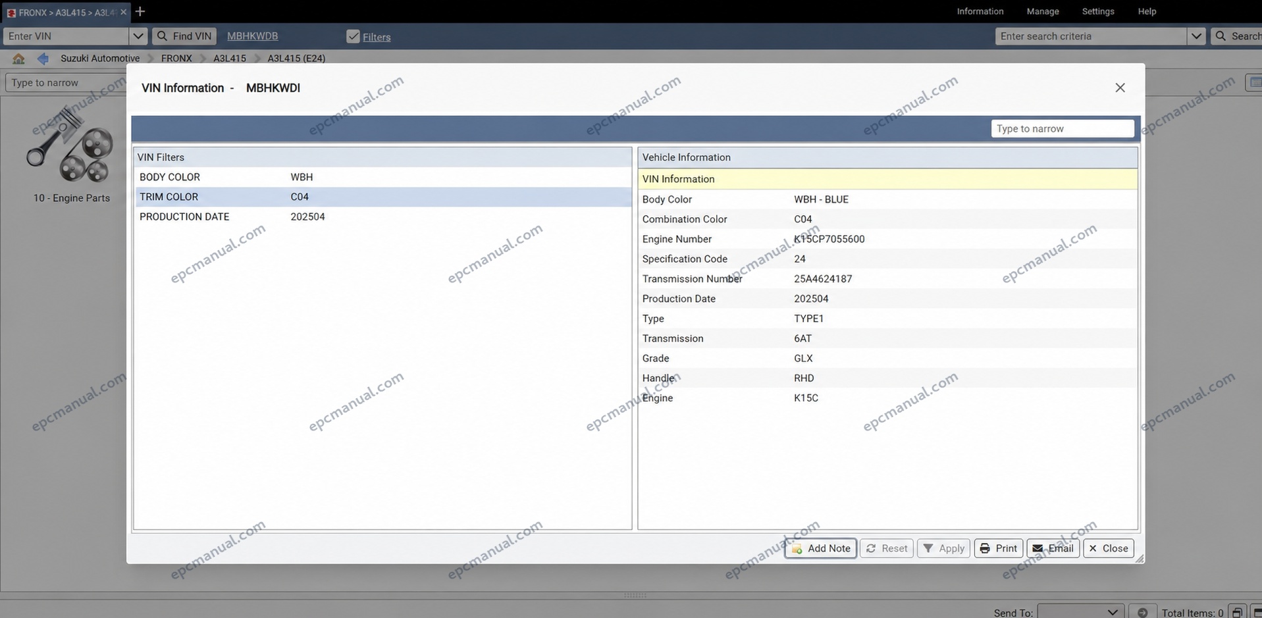Click Suzuki Automotive in breadcrumb
This screenshot has height=618, width=1262.
(100, 59)
